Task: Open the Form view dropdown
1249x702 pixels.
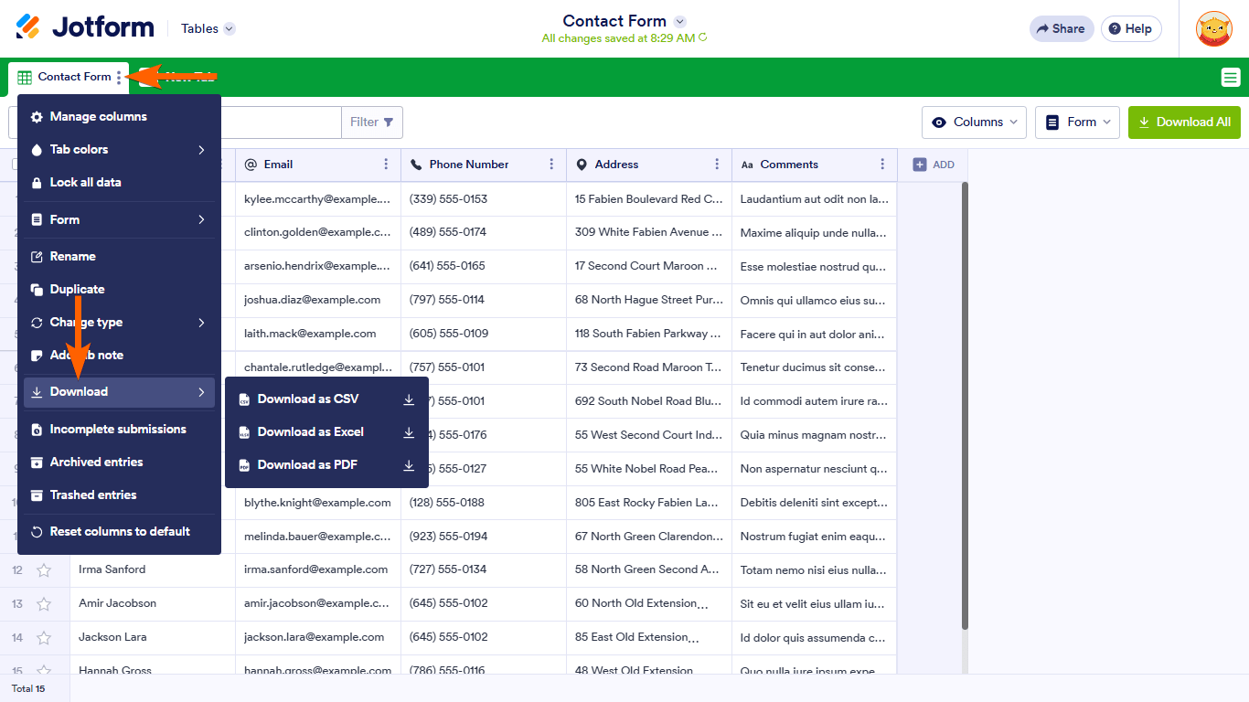Action: click(x=1077, y=122)
